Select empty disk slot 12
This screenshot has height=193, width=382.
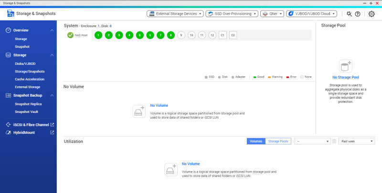point(212,35)
